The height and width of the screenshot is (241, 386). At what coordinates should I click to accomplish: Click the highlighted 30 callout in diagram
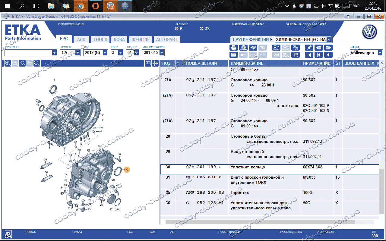pyautogui.click(x=127, y=170)
